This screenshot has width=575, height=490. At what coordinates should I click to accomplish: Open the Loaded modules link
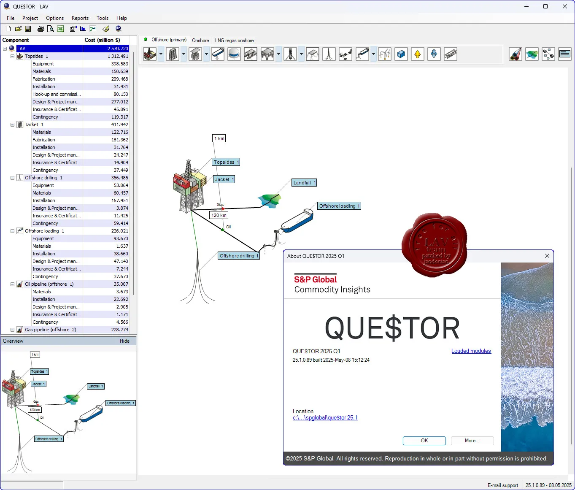pos(471,351)
